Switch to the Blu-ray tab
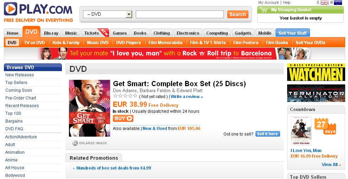Screen dimensions: 348x179 point(51,33)
